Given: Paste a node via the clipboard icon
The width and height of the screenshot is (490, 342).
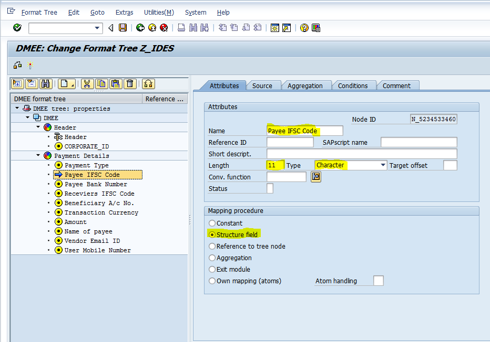Looking at the screenshot, I should tap(116, 84).
